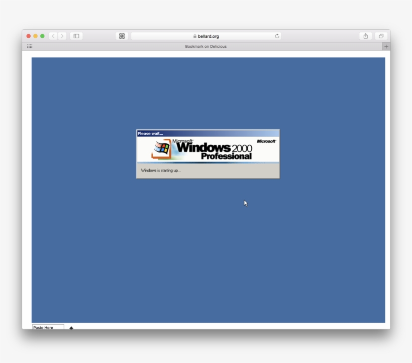The height and width of the screenshot is (363, 412).
Task: Click the 'Windows is starting up...' text
Action: [161, 170]
